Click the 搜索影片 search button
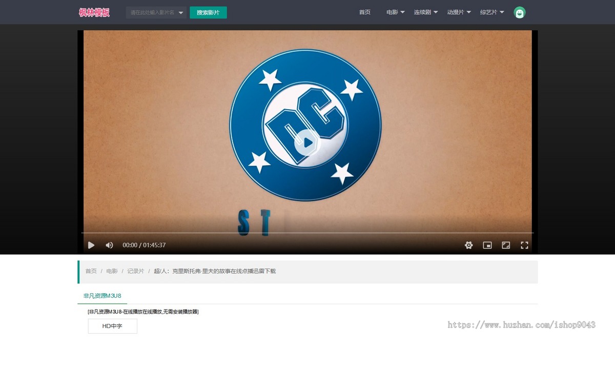The width and height of the screenshot is (615, 368). tap(208, 12)
